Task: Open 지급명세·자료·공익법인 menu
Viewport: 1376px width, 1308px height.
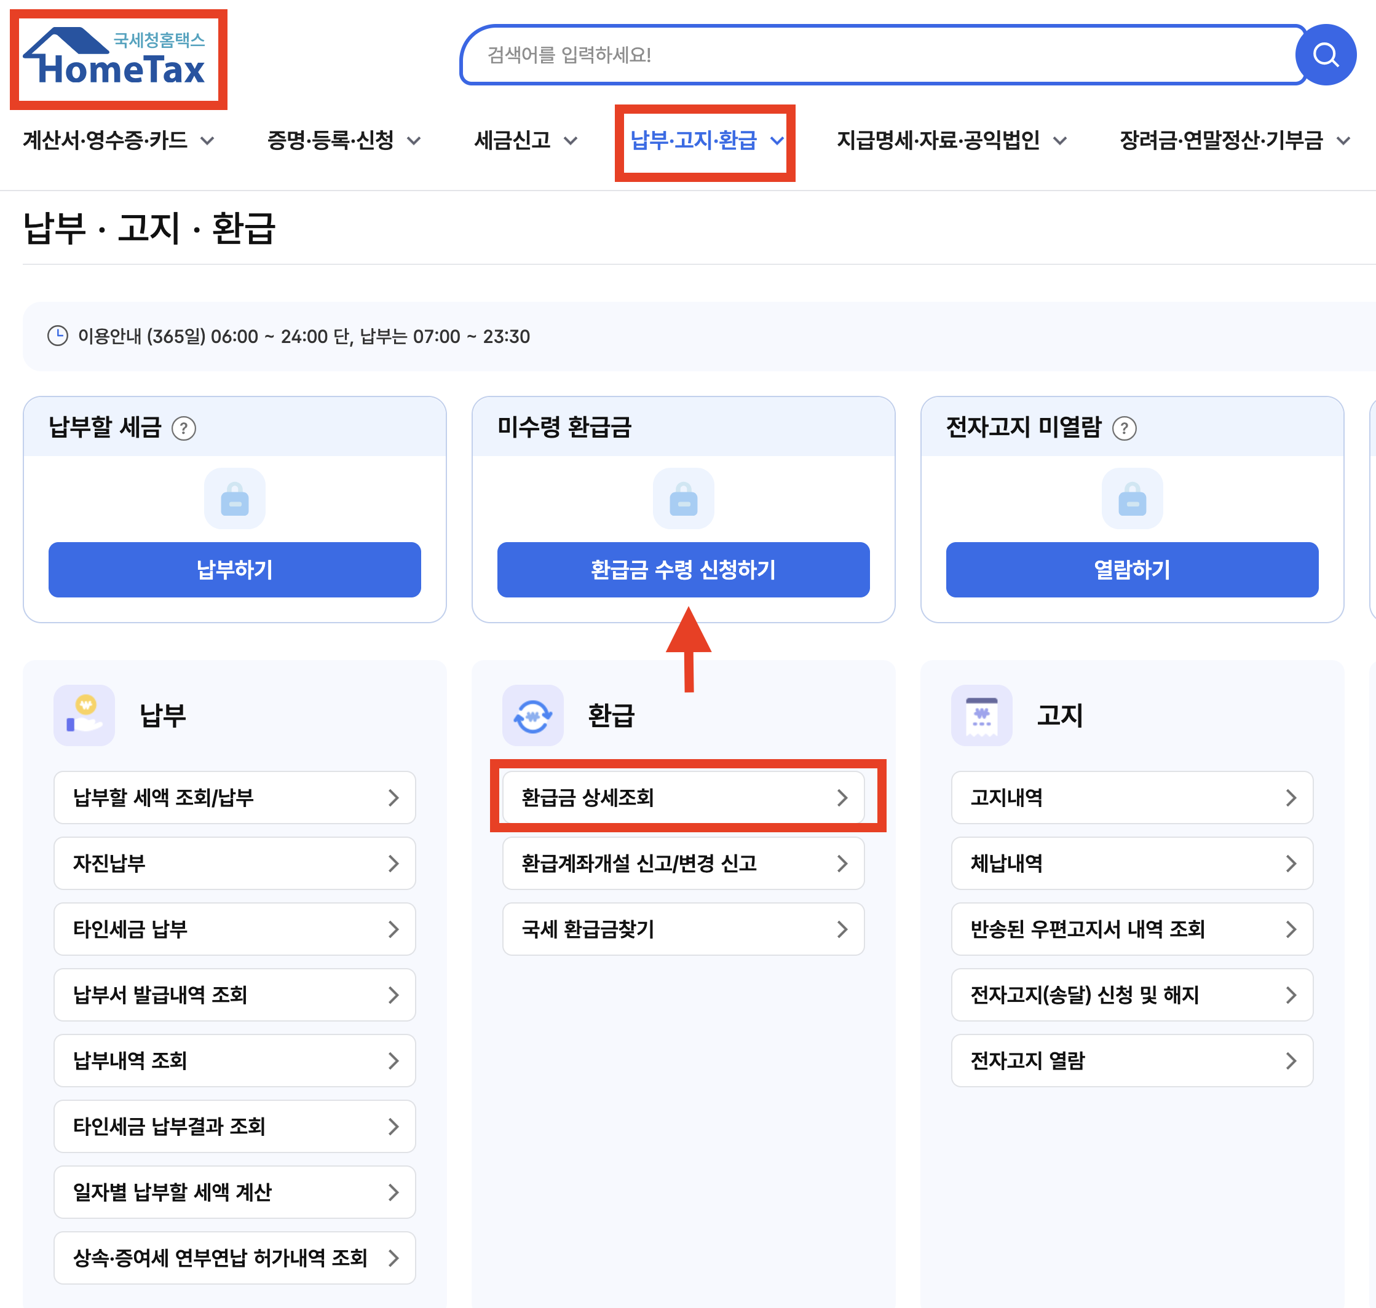Action: pos(951,141)
